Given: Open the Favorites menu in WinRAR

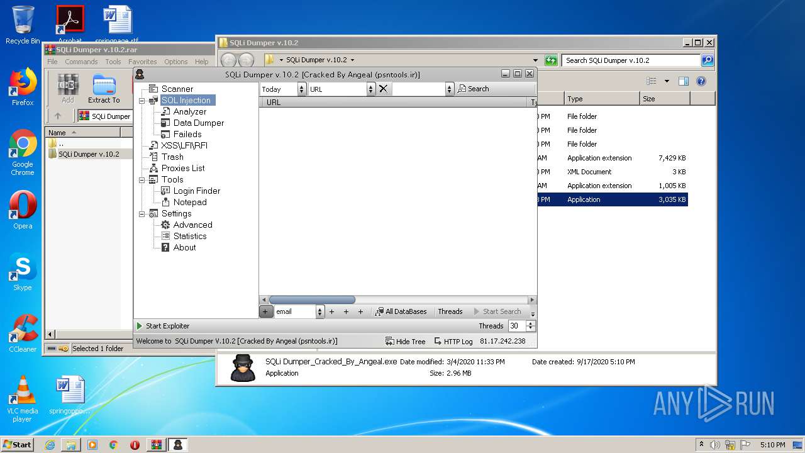Looking at the screenshot, I should [143, 62].
